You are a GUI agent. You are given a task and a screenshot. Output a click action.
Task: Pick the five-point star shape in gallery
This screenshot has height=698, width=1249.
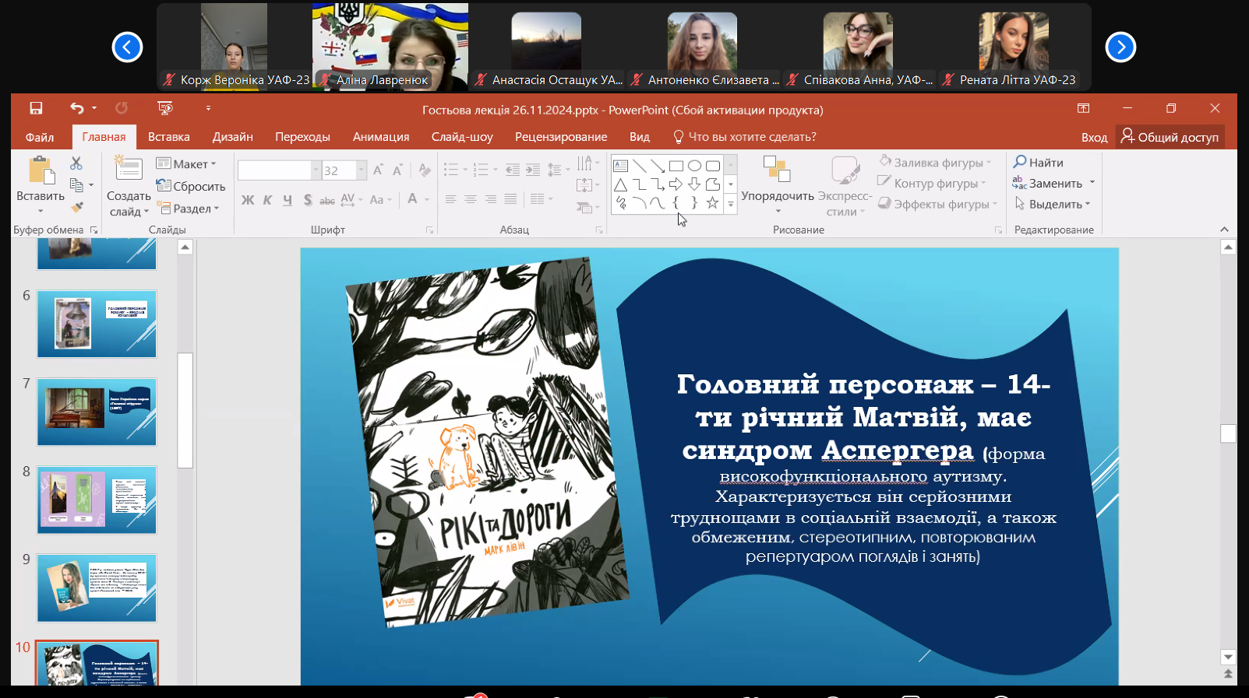pyautogui.click(x=712, y=203)
